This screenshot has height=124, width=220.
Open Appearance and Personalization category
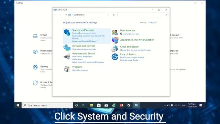pos(137,40)
